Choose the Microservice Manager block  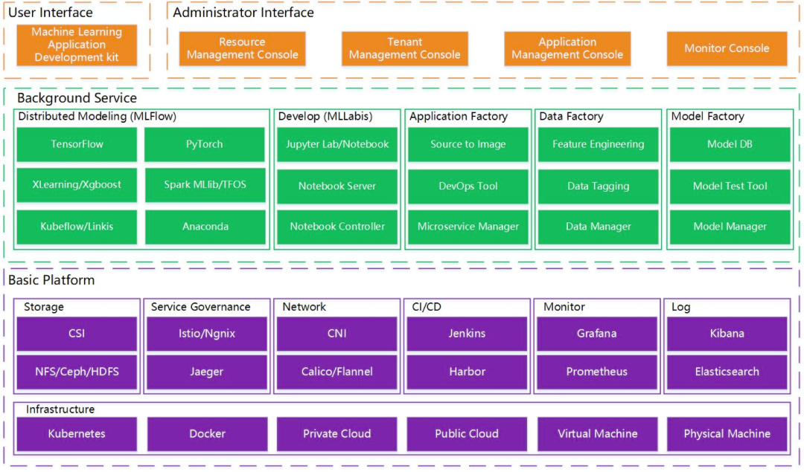(x=468, y=227)
